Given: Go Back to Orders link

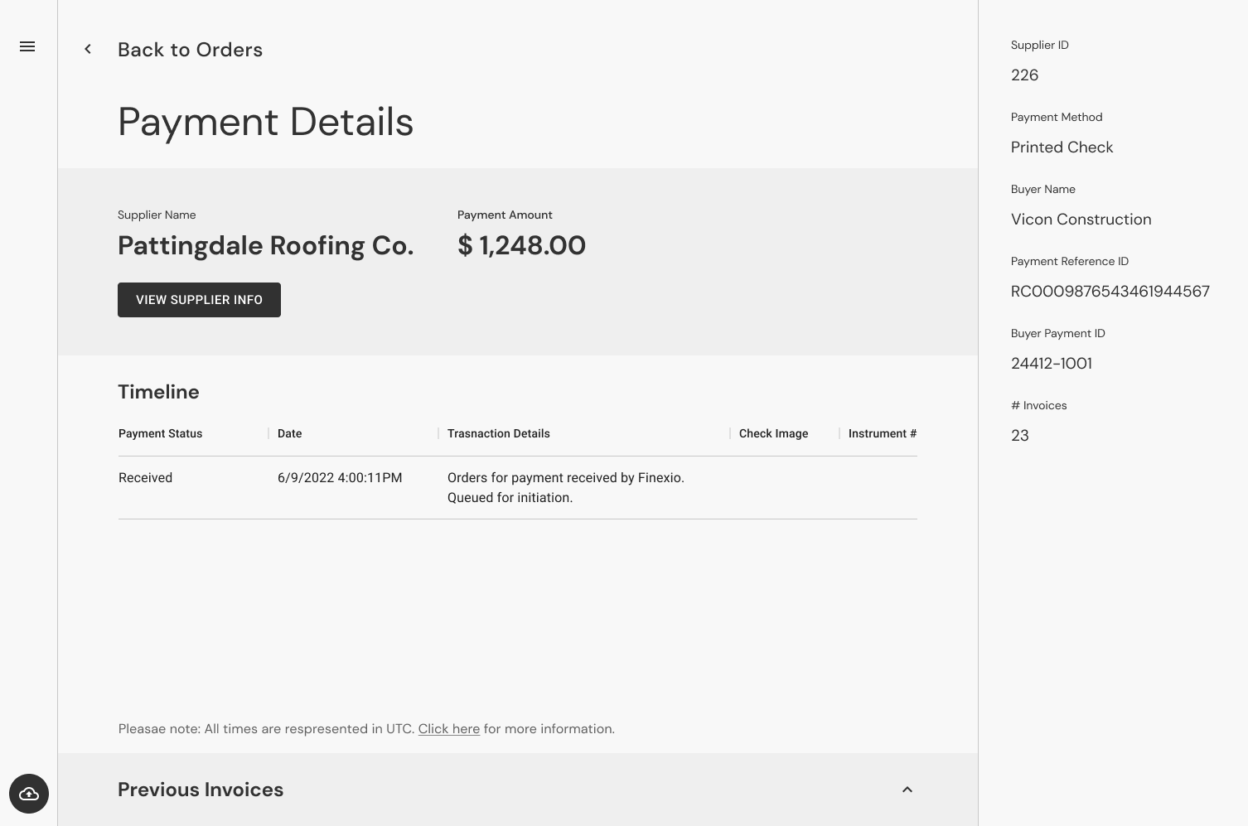Looking at the screenshot, I should pos(190,50).
